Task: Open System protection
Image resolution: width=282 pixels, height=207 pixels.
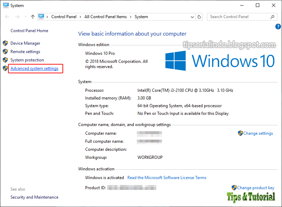Action: click(x=27, y=60)
